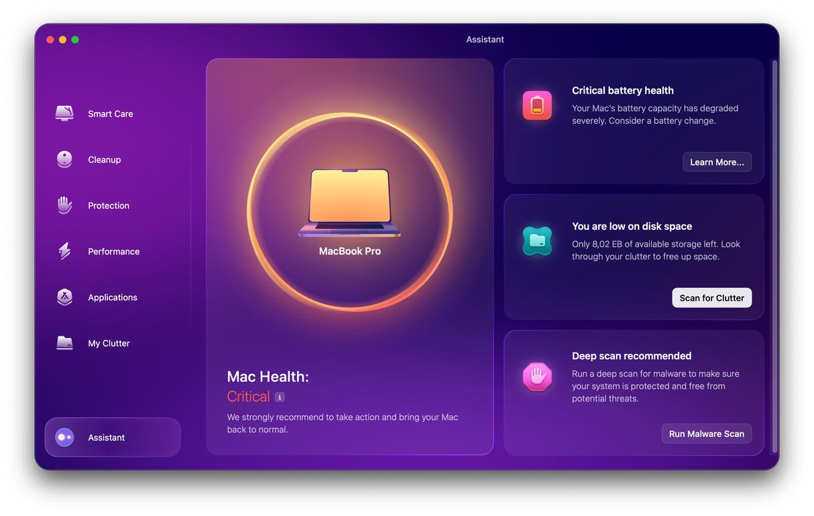Click the yellow minimize window button
Viewport: 814px width, 516px height.
coord(62,40)
